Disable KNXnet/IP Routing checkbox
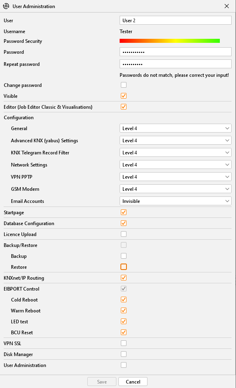 124,278
